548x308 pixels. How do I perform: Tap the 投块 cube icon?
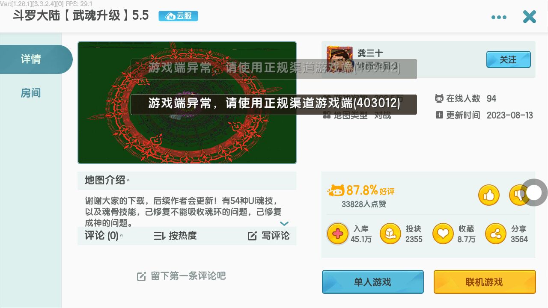[x=390, y=234]
